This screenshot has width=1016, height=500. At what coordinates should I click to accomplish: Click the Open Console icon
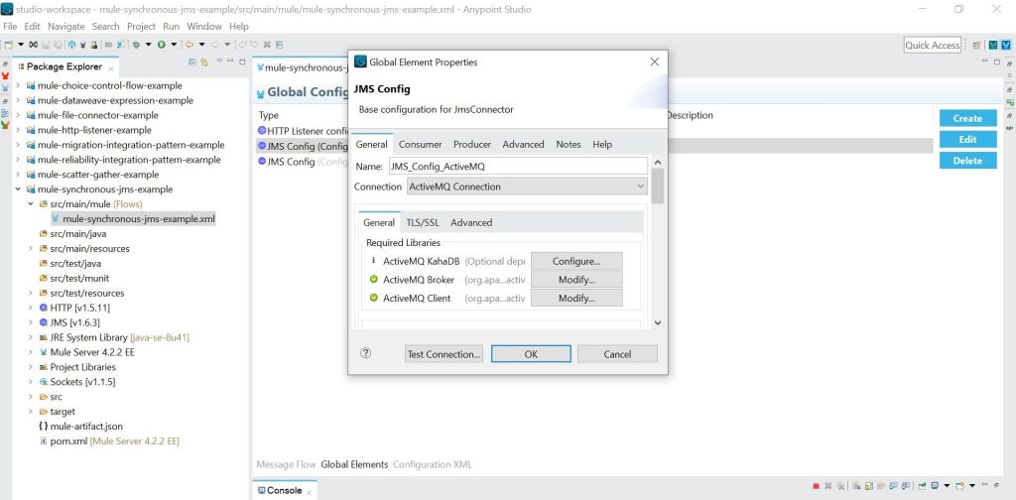[960, 486]
